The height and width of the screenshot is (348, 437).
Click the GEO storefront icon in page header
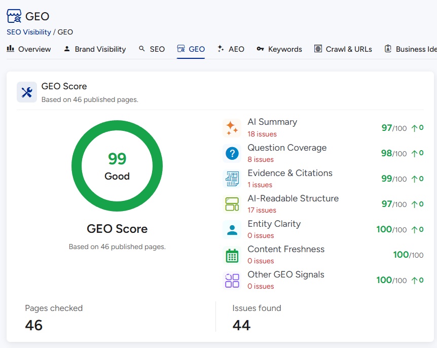coord(14,16)
